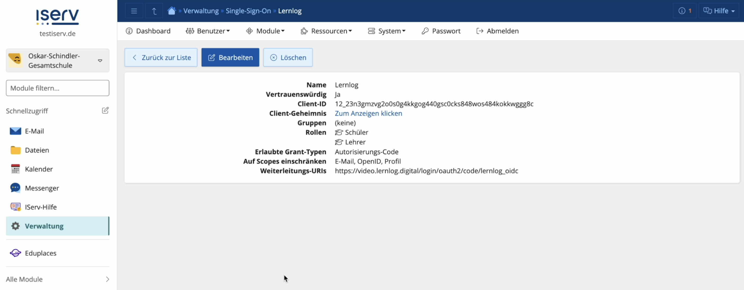Open notifications info indicator showing 1
Image resolution: width=744 pixels, height=290 pixels.
[x=684, y=11]
